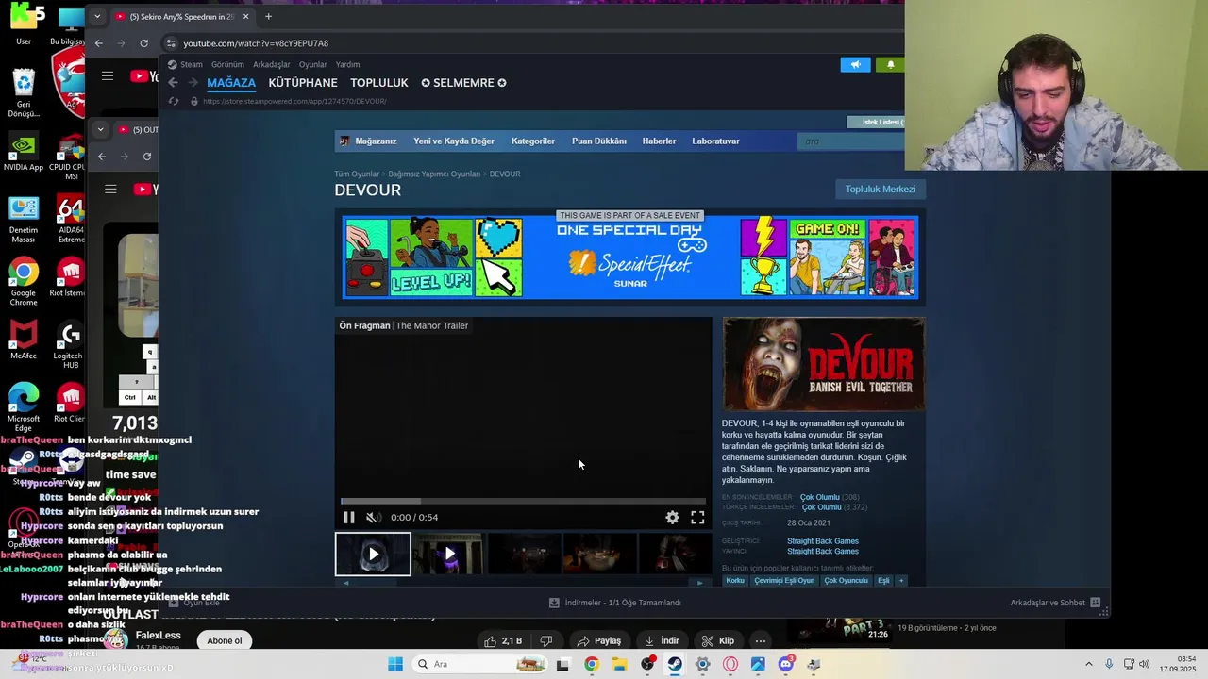
Task: Open the fourth screenshot thumbnail
Action: (599, 554)
